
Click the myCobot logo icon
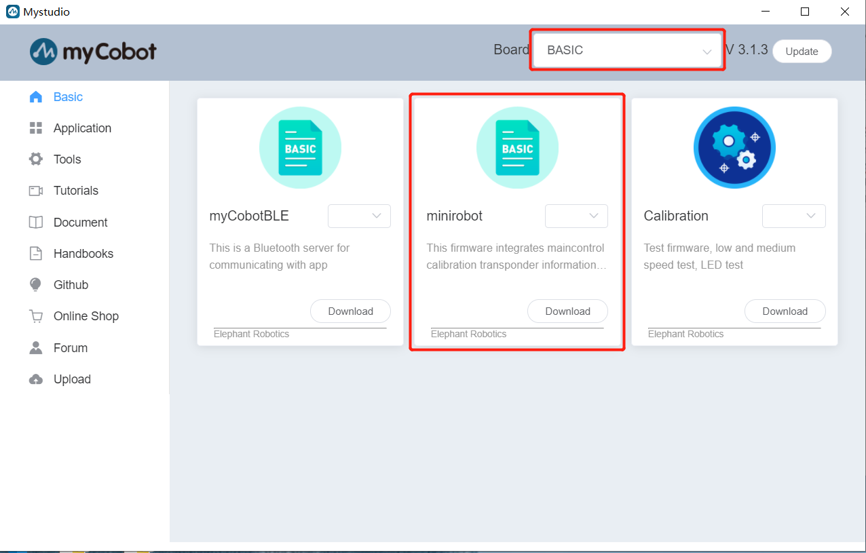pos(43,52)
